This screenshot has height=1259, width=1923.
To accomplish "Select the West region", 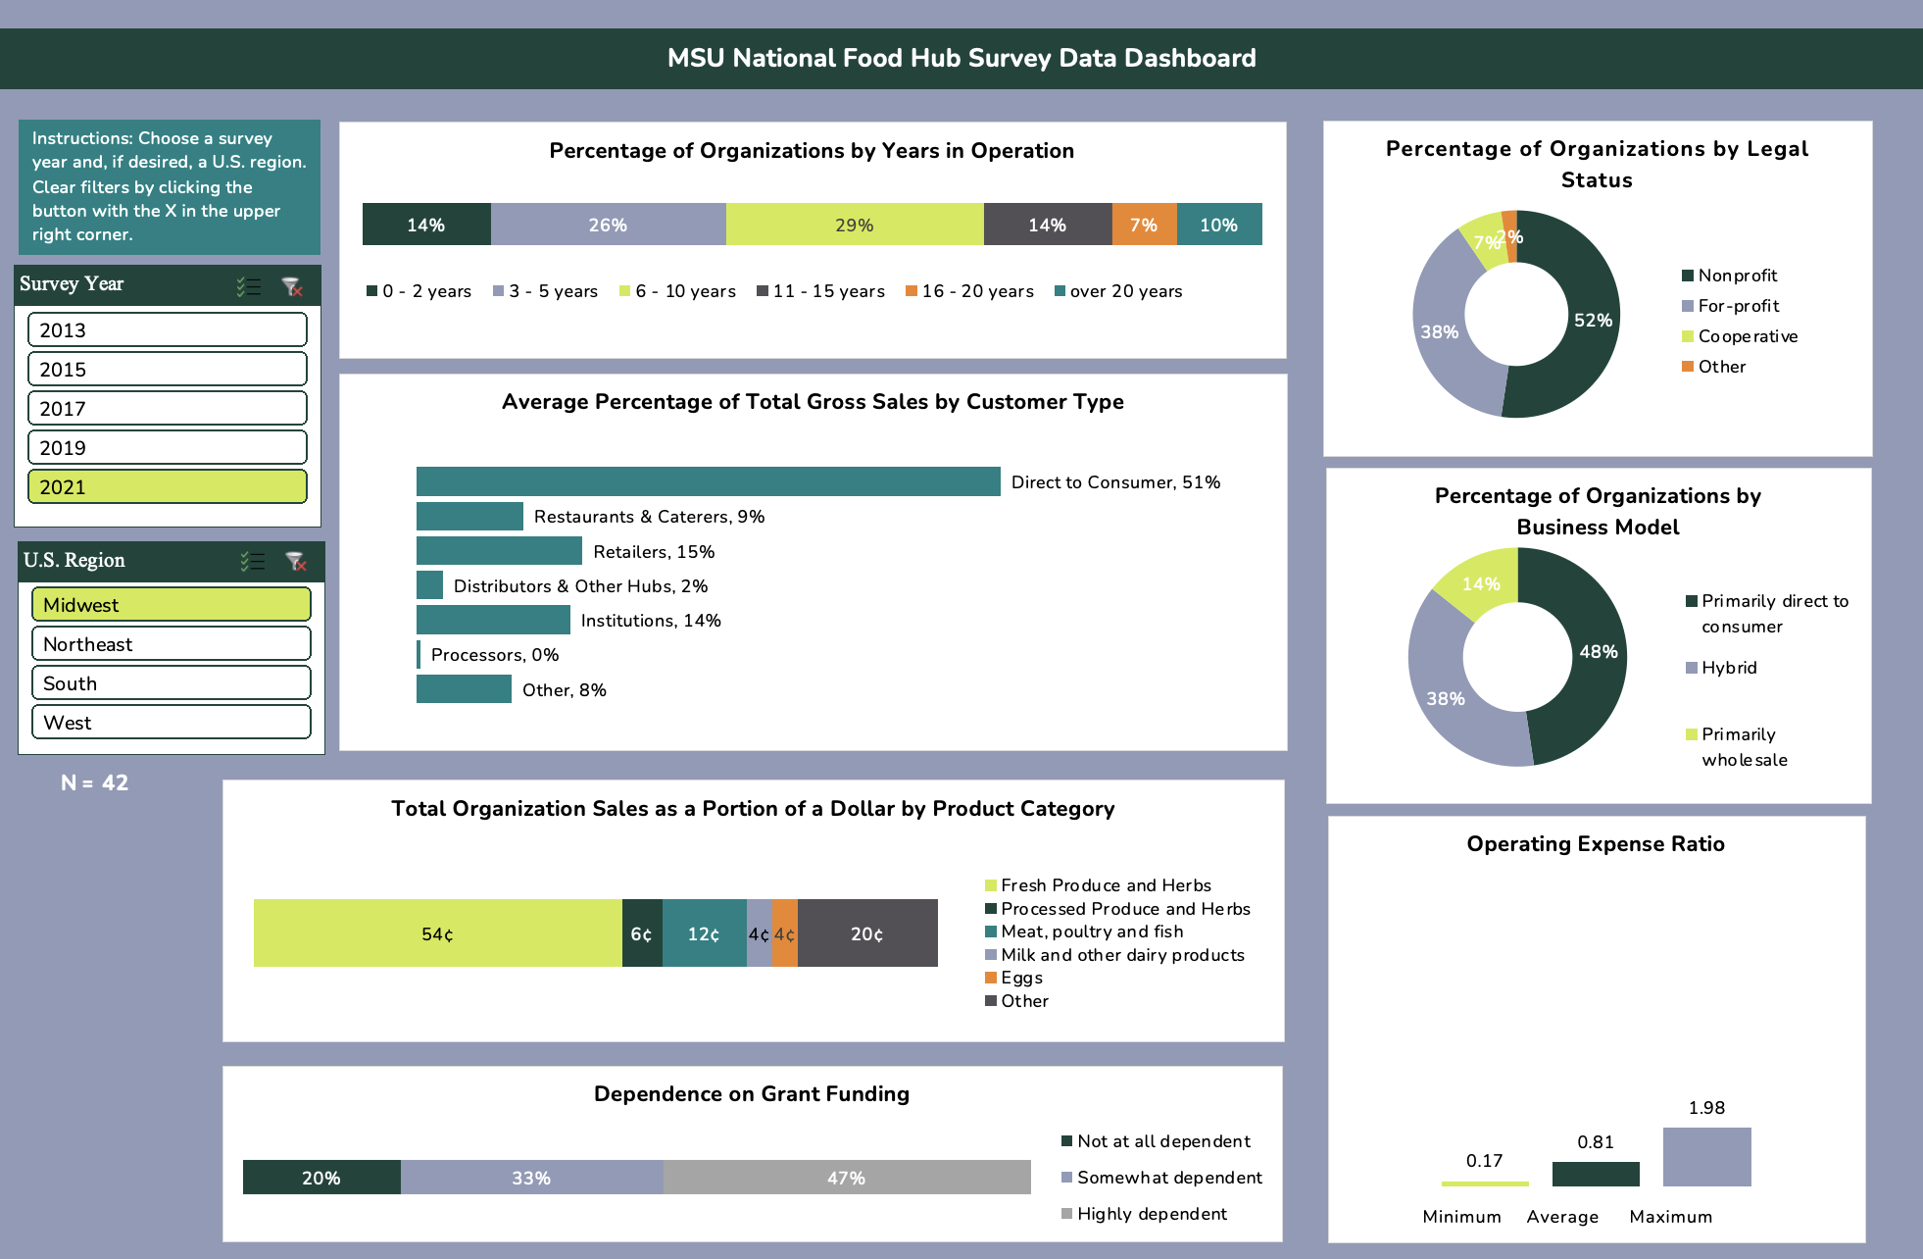I will click(171, 722).
